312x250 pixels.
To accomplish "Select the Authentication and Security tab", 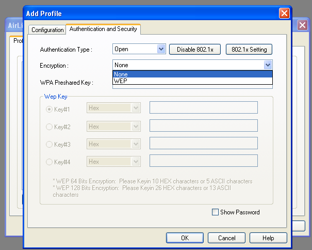I will pyautogui.click(x=103, y=29).
